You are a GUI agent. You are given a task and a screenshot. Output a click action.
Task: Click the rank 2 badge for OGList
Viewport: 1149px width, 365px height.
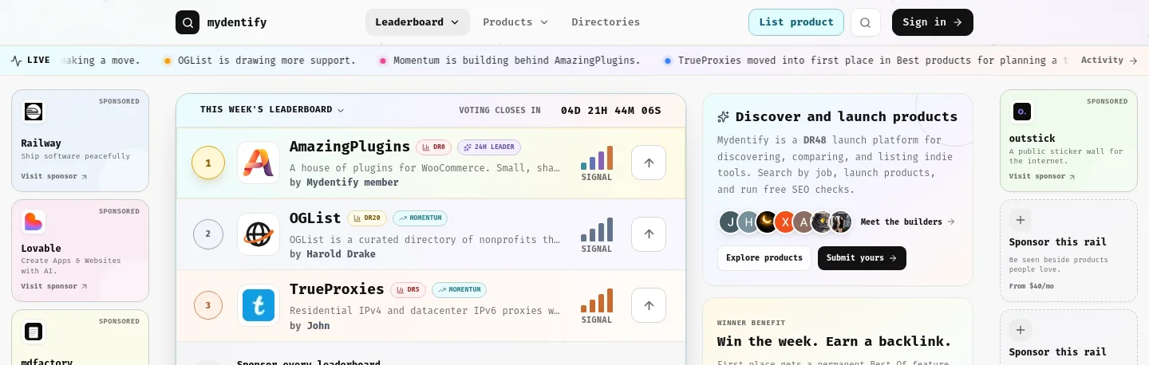point(208,234)
